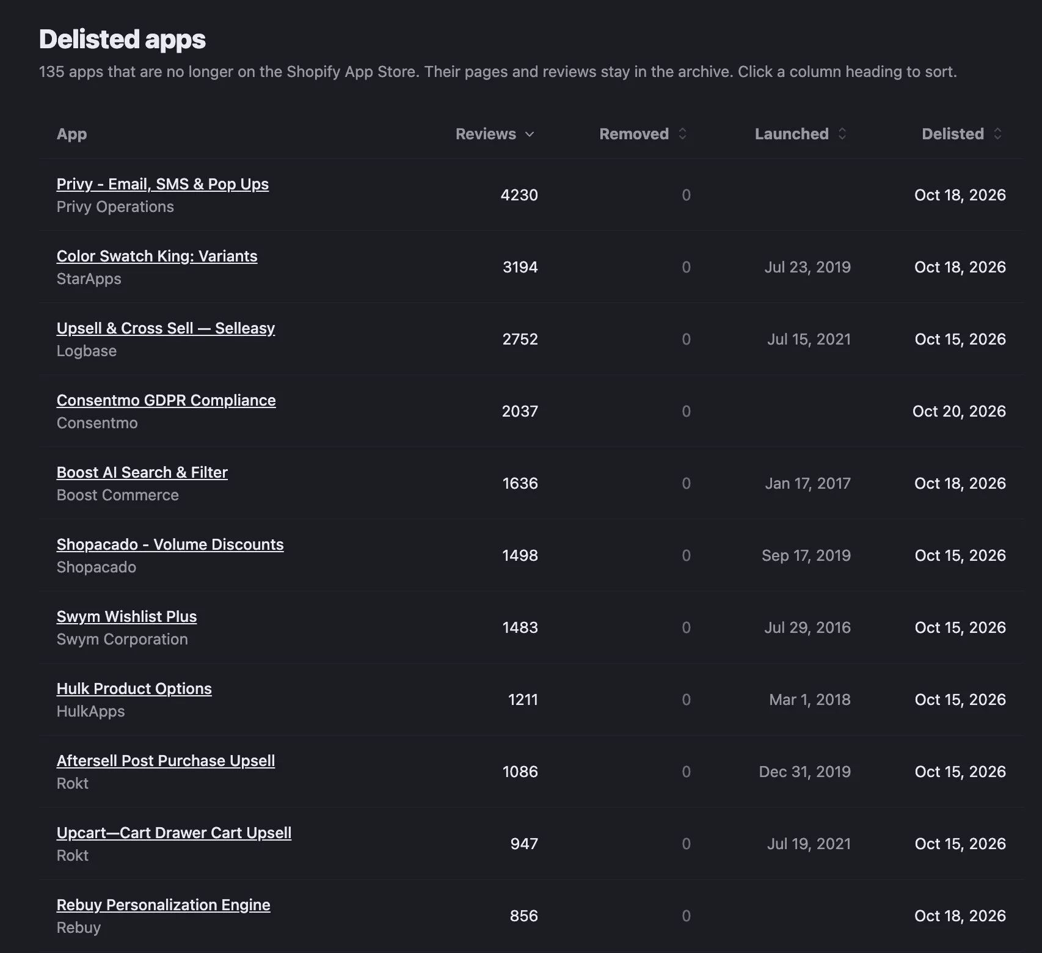The image size is (1042, 953).
Task: Open Swym Wishlist Plus link
Action: tap(126, 616)
